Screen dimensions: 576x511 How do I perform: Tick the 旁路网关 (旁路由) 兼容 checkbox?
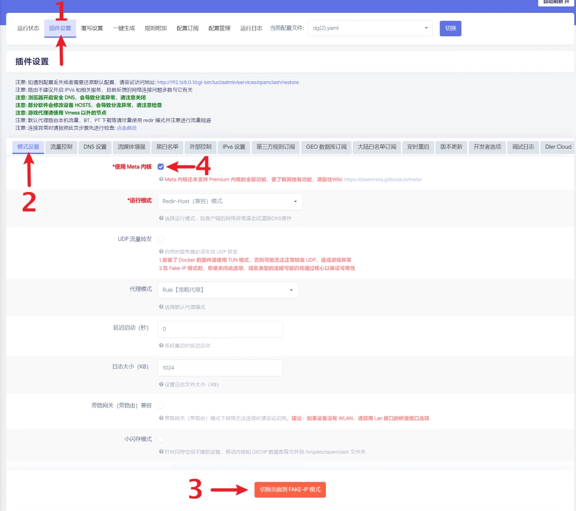pos(161,405)
